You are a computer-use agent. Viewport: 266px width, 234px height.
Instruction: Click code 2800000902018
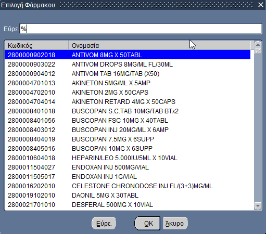[31, 55]
